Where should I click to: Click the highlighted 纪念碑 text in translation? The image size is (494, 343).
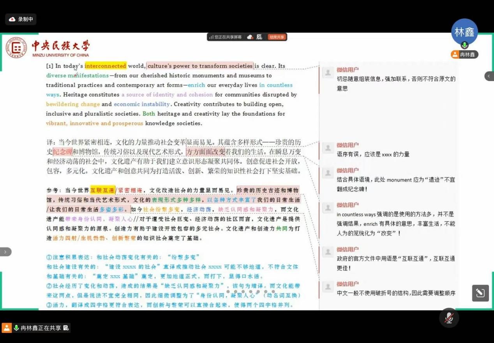pyautogui.click(x=62, y=152)
